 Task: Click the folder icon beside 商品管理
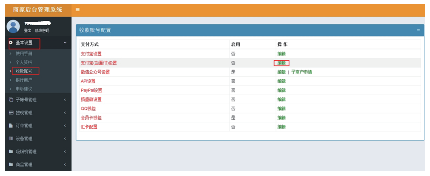coord(11,164)
